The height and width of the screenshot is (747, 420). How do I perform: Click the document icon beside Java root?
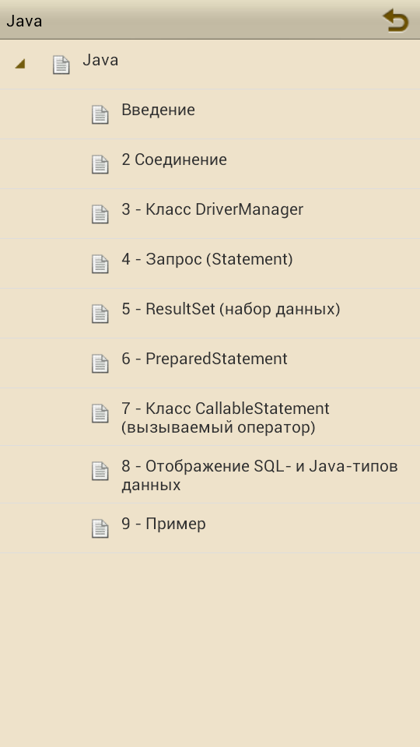pos(61,65)
